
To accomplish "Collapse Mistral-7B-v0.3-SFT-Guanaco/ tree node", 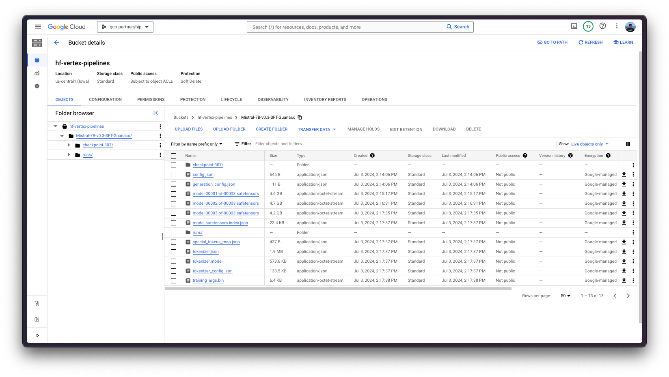I will 62,136.
